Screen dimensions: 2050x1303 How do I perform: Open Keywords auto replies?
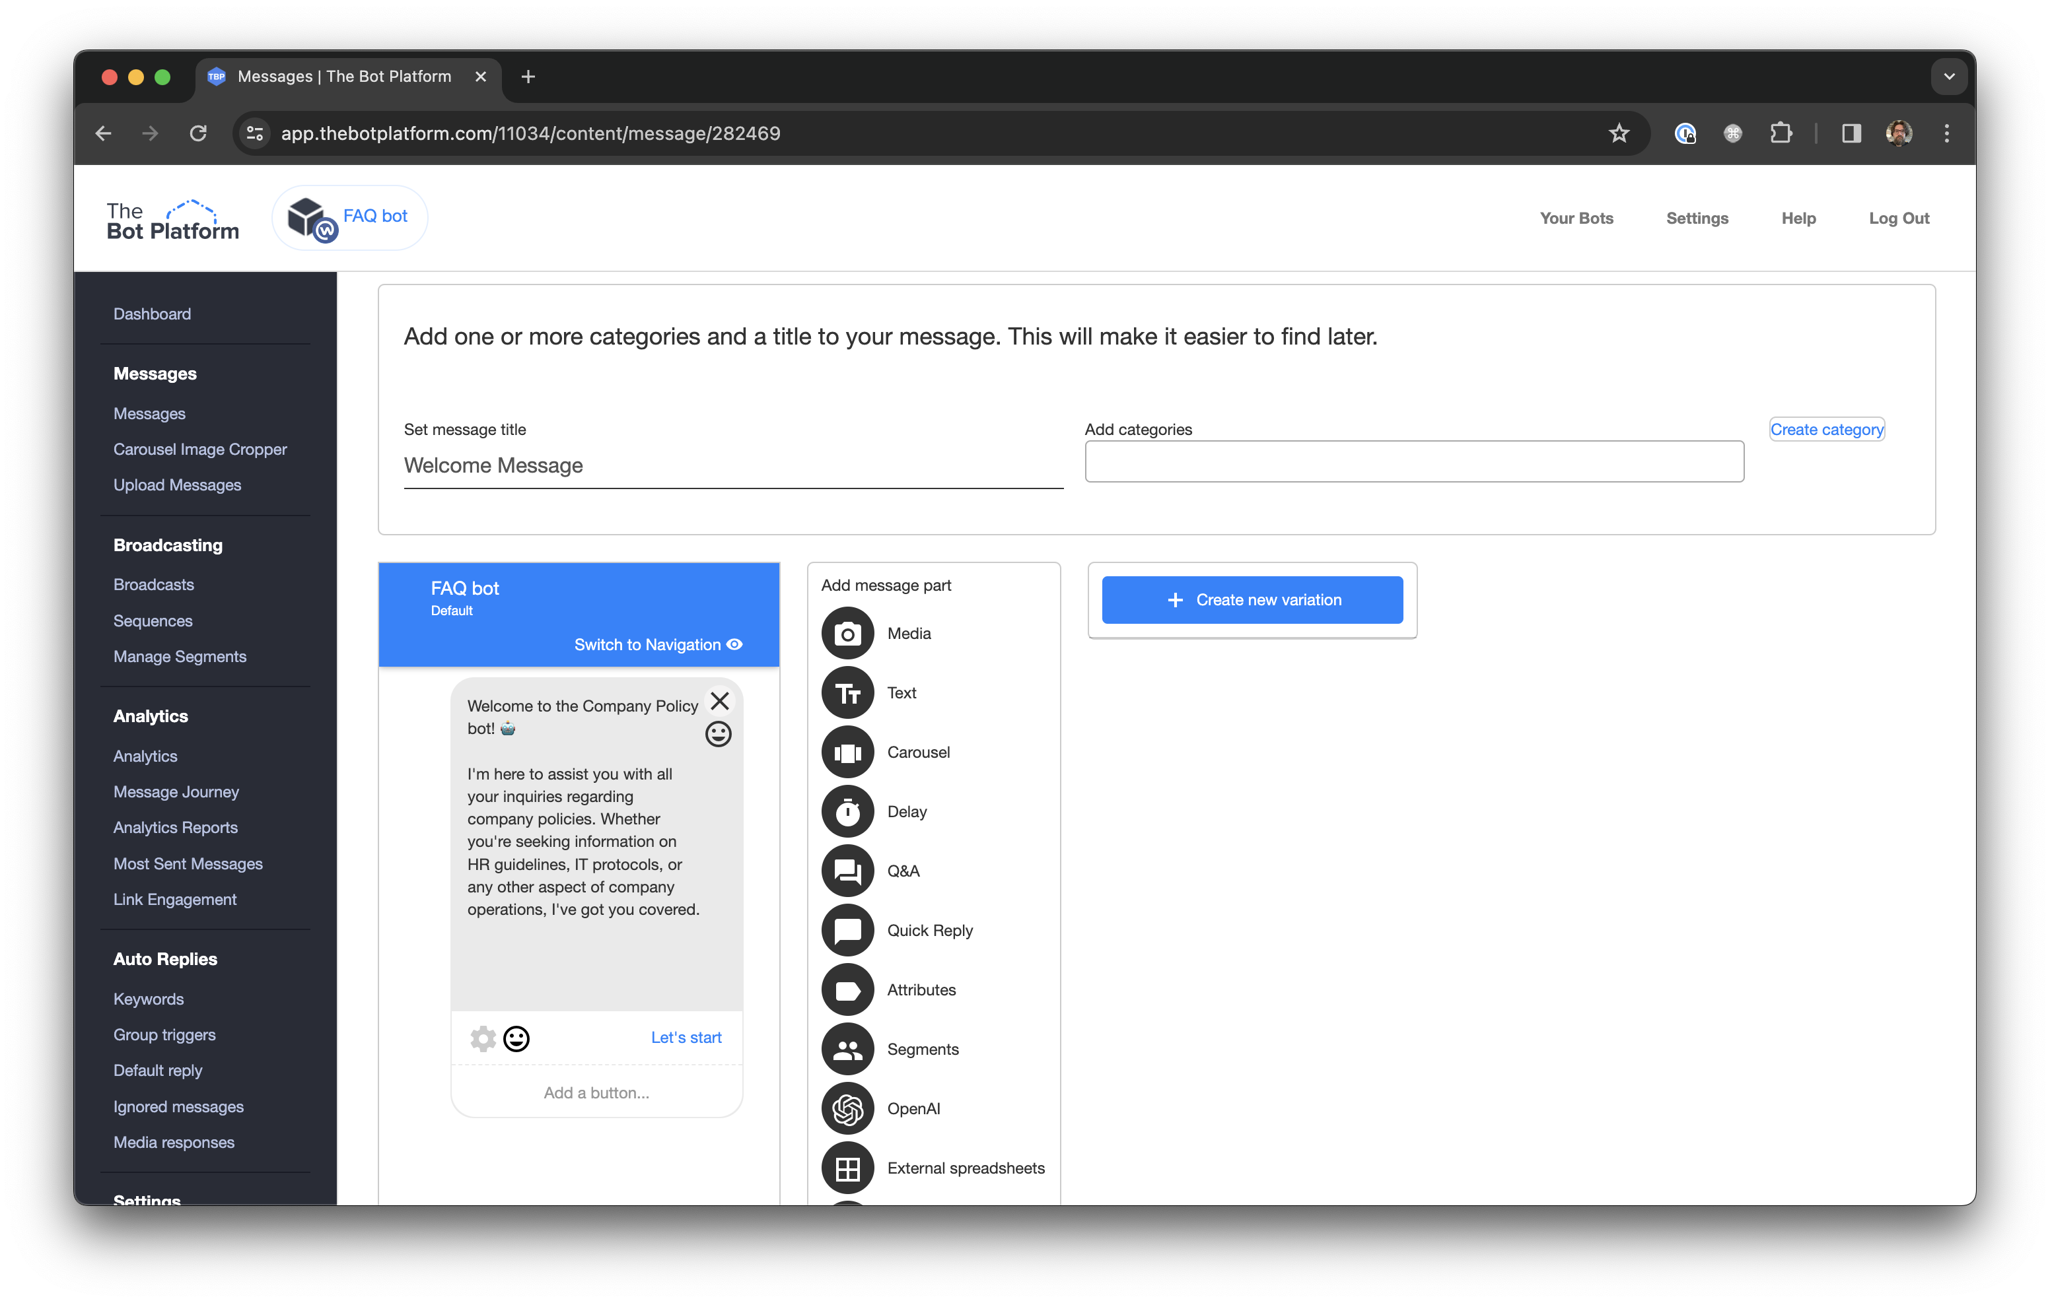(x=148, y=999)
